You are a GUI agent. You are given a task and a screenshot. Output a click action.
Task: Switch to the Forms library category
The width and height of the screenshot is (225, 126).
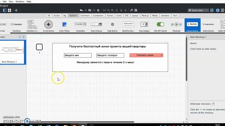pos(110,15)
